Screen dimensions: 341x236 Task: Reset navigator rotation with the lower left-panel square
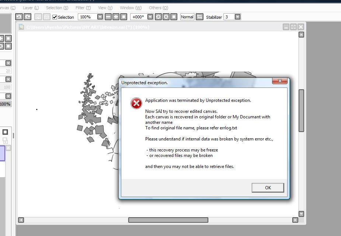[x=8, y=46]
